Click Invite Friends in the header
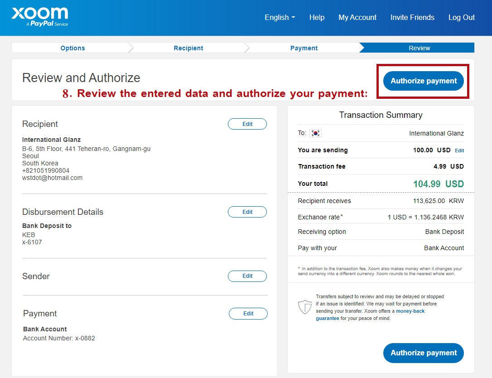 [412, 18]
